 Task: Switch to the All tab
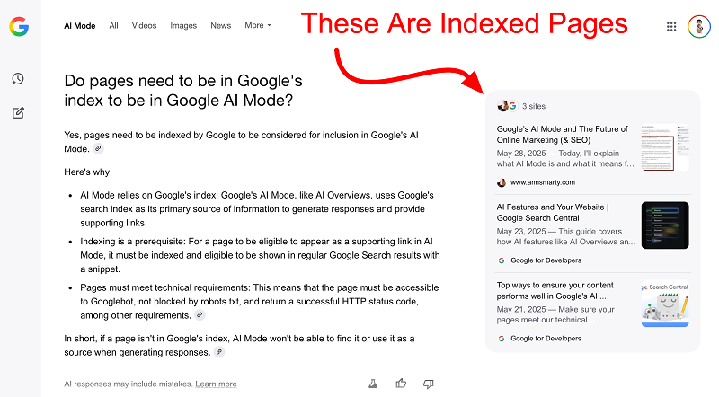pyautogui.click(x=113, y=26)
